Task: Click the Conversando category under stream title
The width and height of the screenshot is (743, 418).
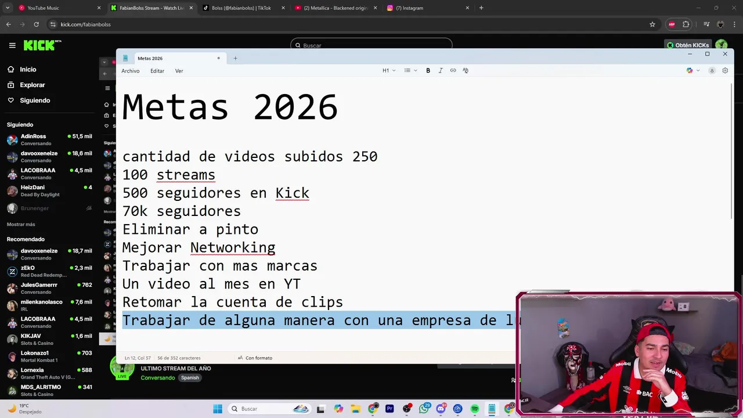Action: point(157,377)
